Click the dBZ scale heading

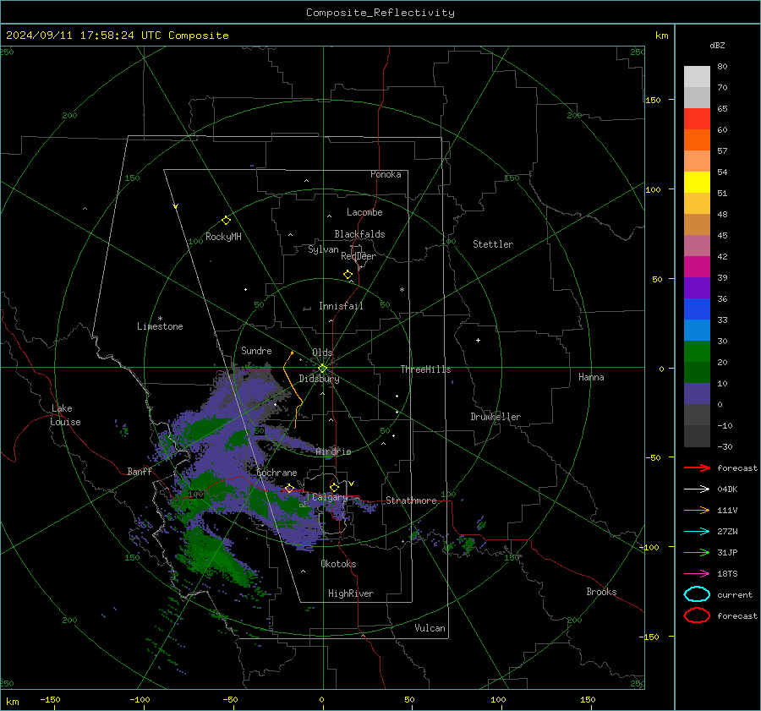click(x=717, y=45)
